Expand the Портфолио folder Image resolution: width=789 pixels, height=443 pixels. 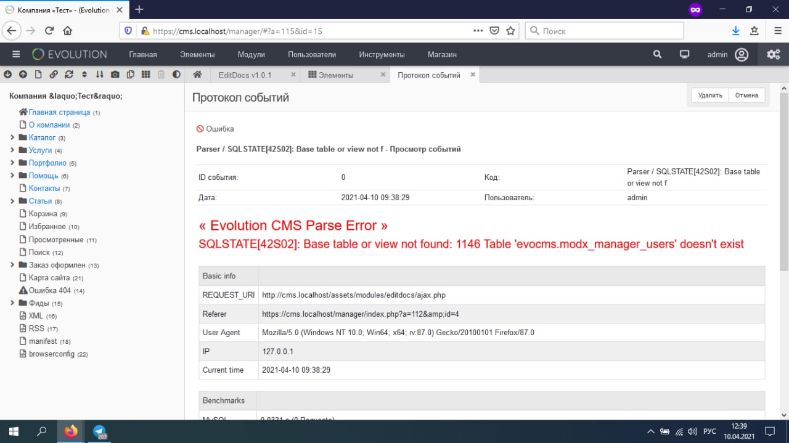[12, 163]
